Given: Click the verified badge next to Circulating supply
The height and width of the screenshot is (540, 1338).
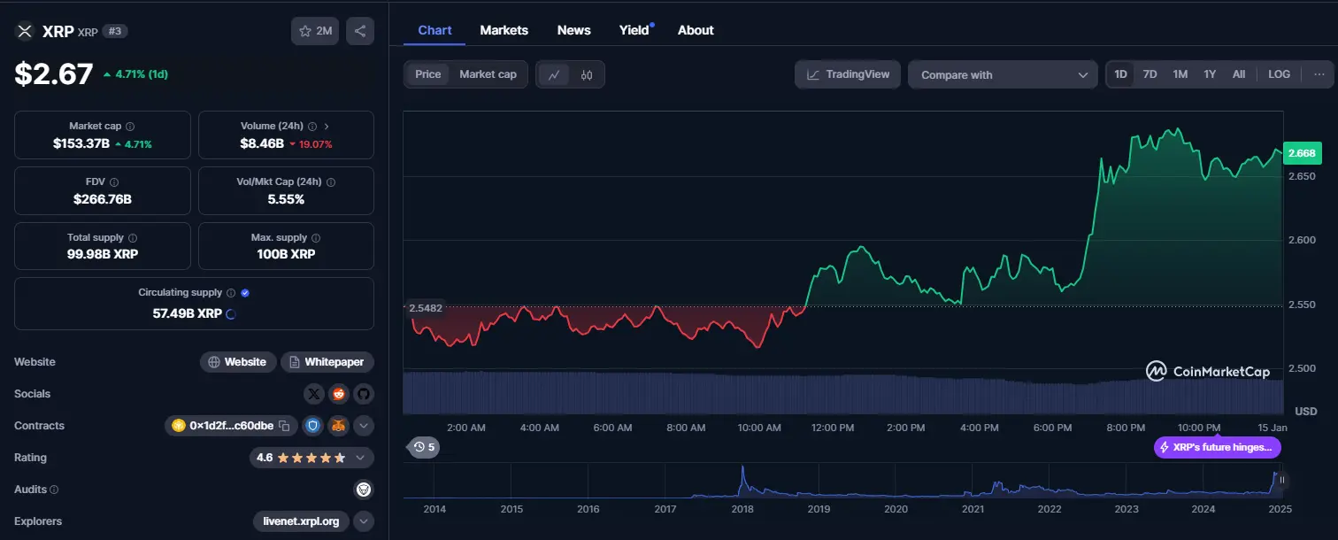Looking at the screenshot, I should [x=245, y=292].
